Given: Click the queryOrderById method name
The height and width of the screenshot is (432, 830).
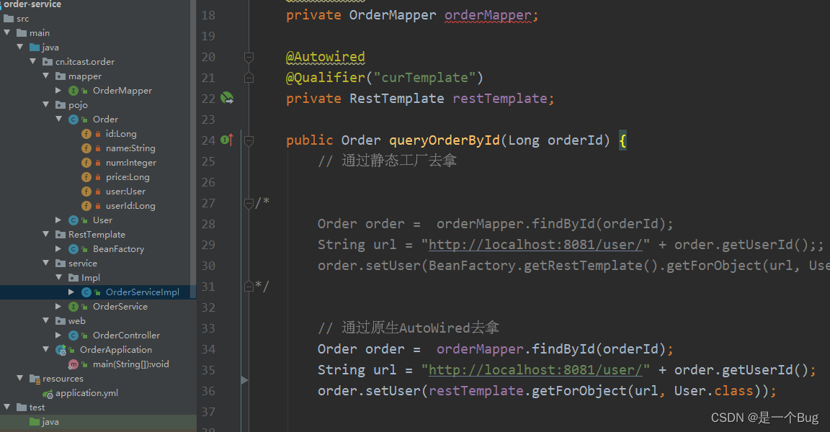Looking at the screenshot, I should pyautogui.click(x=445, y=140).
